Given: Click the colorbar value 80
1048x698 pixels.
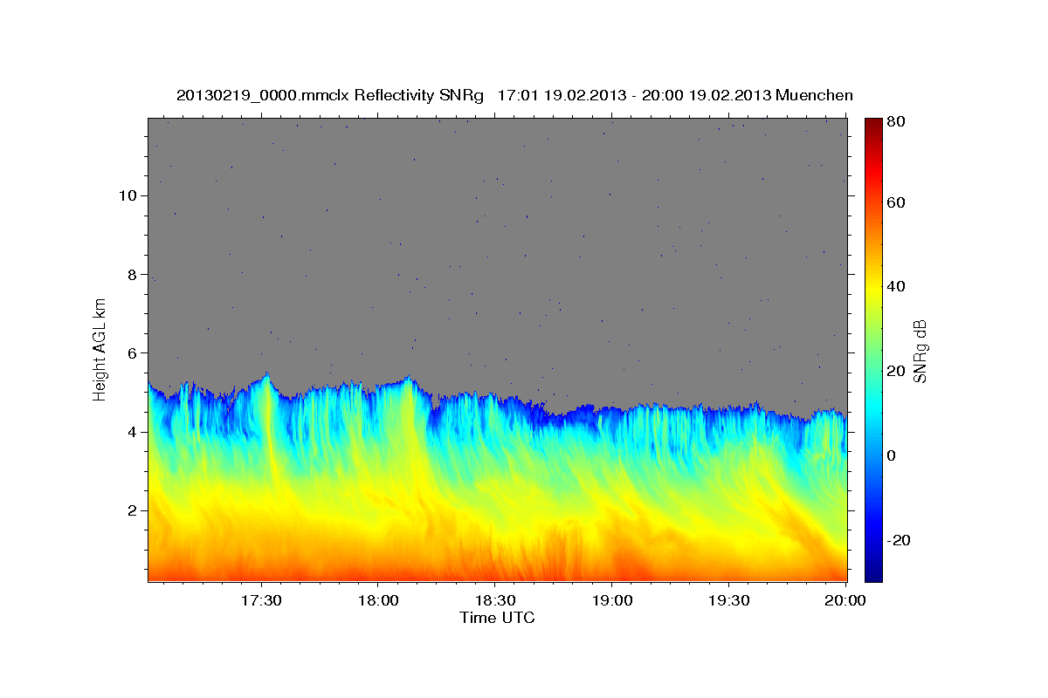Looking at the screenshot, I should click(x=894, y=121).
